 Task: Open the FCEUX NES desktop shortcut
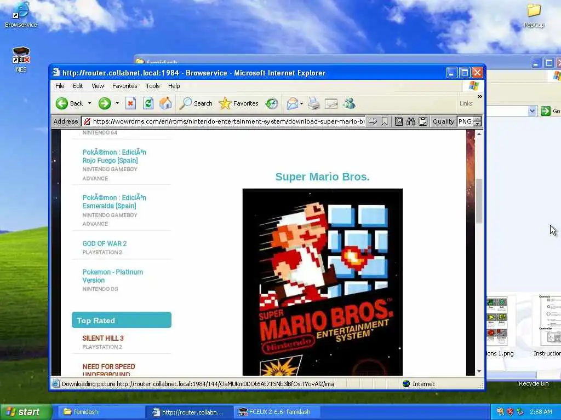21,60
